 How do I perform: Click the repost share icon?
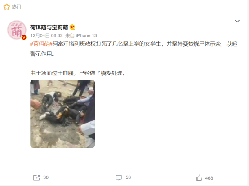tap(36, 177)
